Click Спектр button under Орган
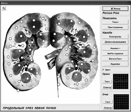Viewport: 131px width, 112px height. pyautogui.click(x=107, y=87)
